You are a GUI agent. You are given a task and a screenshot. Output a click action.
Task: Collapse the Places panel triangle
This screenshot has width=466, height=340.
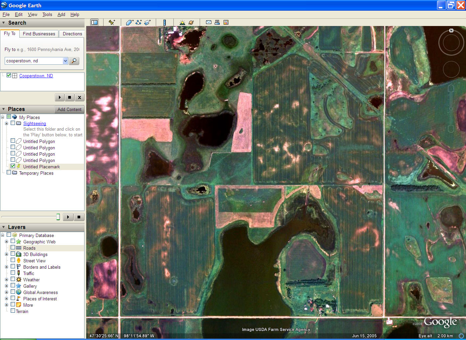point(4,109)
